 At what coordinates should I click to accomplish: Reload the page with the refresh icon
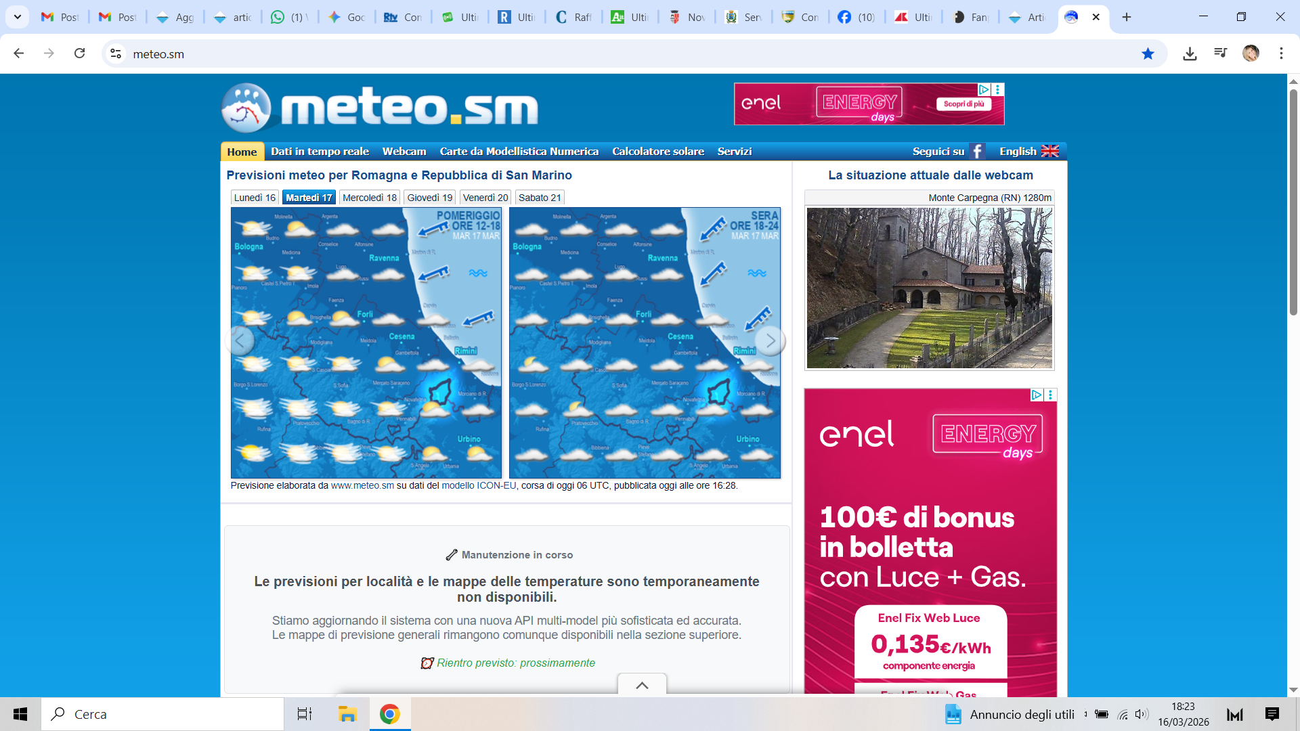79,53
